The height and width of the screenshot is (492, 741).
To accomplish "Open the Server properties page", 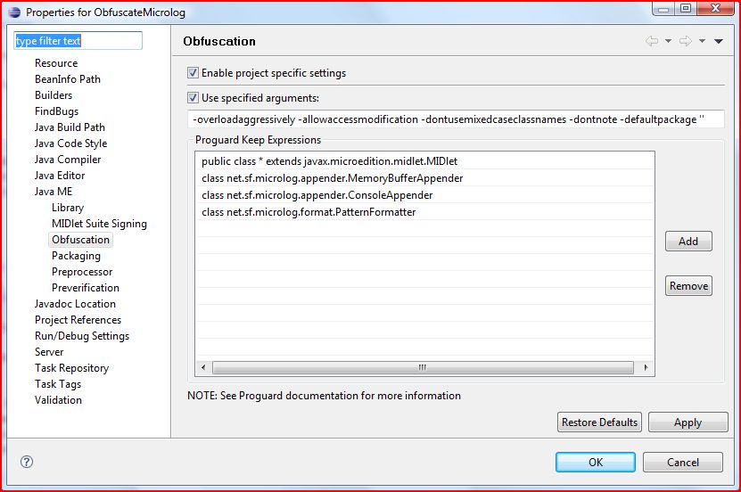I will click(49, 352).
